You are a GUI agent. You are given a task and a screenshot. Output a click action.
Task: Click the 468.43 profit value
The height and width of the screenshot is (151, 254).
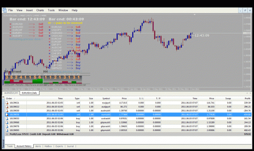coord(247,130)
